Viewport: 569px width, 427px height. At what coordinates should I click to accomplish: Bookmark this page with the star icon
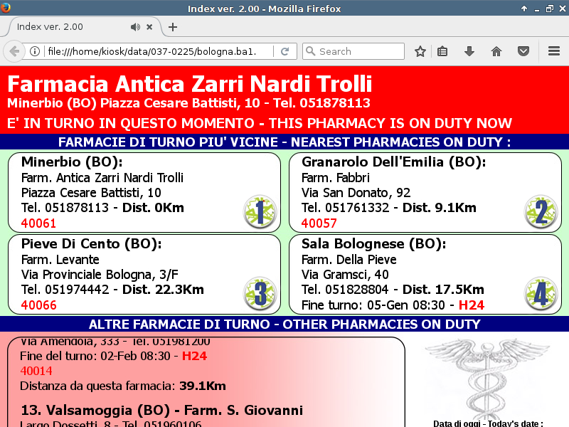(420, 51)
